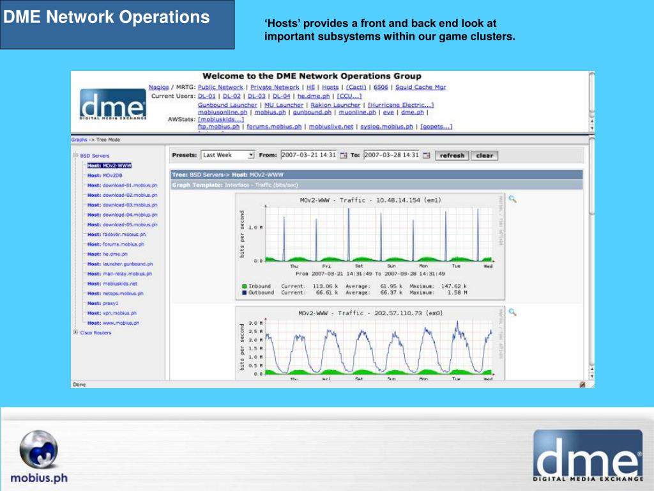The height and width of the screenshot is (491, 654).
Task: Open the Last Week presets dropdown
Action: [x=228, y=155]
